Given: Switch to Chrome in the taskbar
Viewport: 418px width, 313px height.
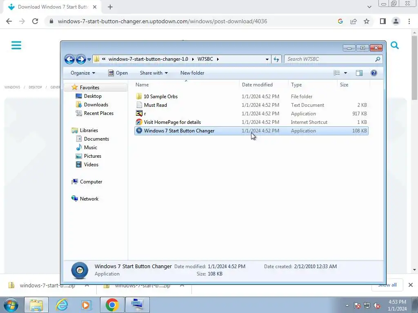Looking at the screenshot, I should pos(112,305).
